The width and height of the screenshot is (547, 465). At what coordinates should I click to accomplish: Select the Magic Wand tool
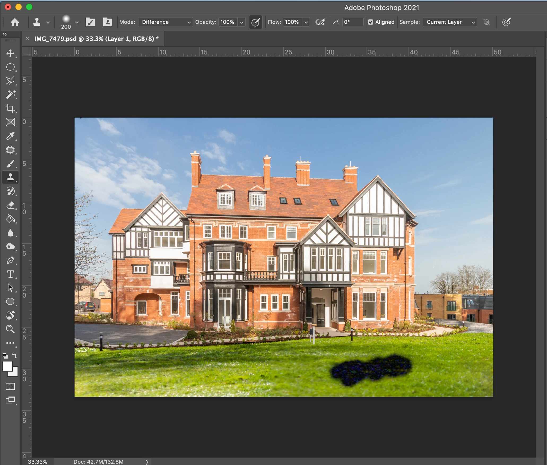[10, 94]
